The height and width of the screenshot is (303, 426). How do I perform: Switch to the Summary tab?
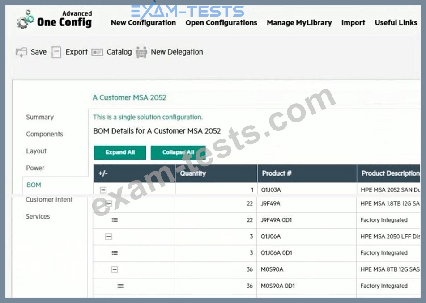tap(40, 117)
